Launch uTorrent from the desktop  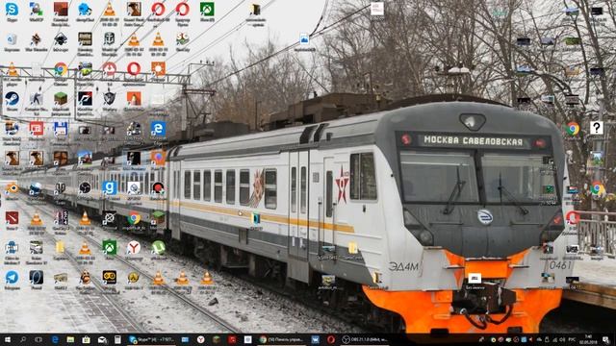point(158,248)
